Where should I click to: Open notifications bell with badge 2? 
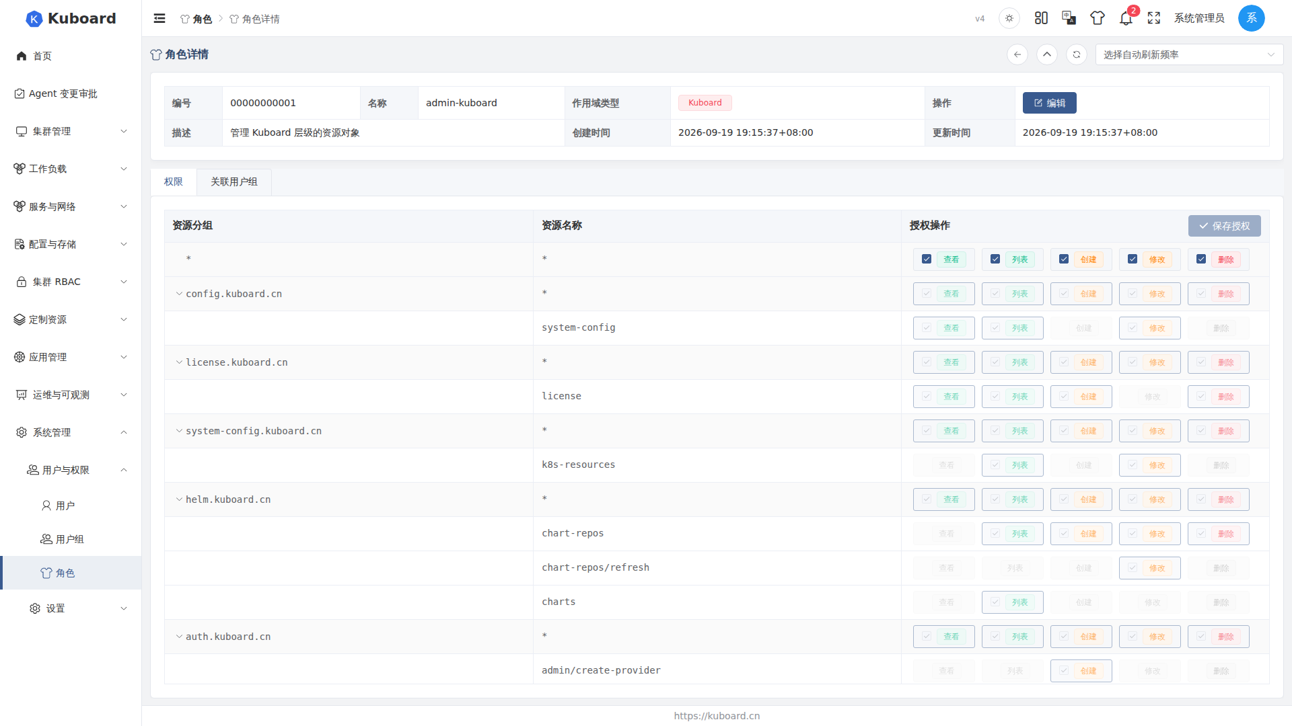click(1126, 18)
